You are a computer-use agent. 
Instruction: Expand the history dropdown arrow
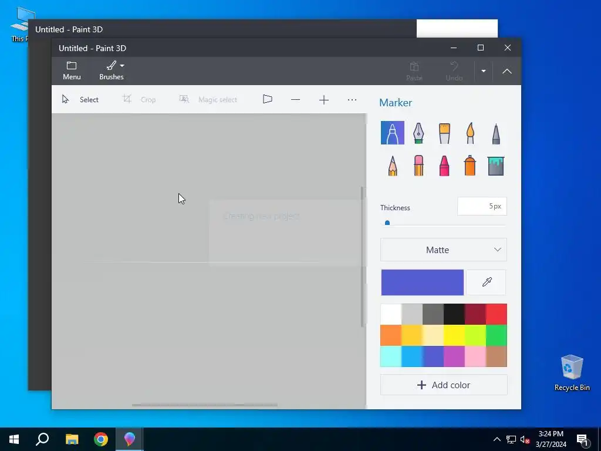tap(484, 71)
